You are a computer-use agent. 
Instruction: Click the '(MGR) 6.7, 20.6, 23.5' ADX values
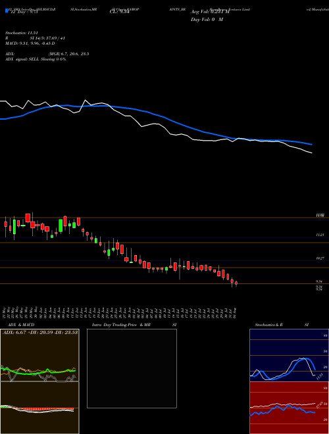(x=68, y=54)
